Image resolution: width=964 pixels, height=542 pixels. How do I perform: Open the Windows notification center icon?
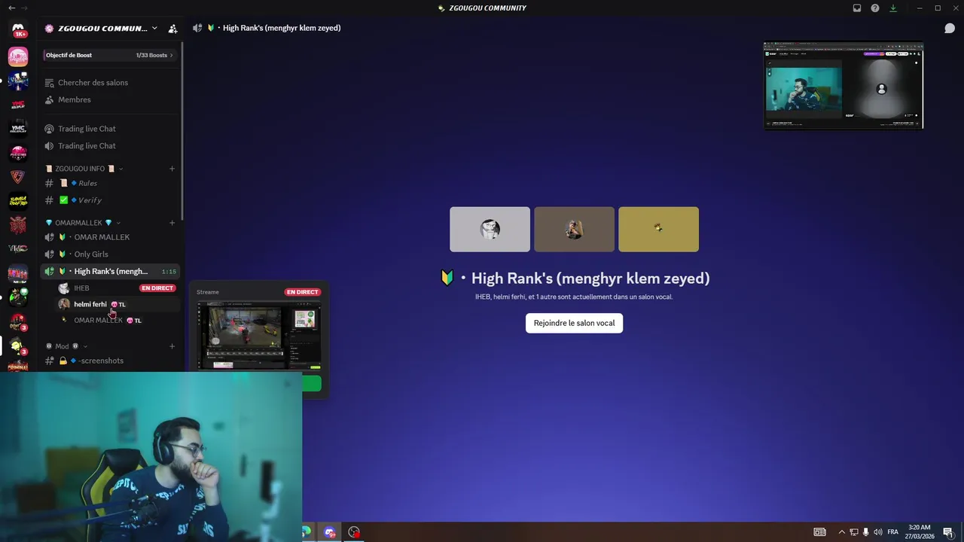(948, 532)
